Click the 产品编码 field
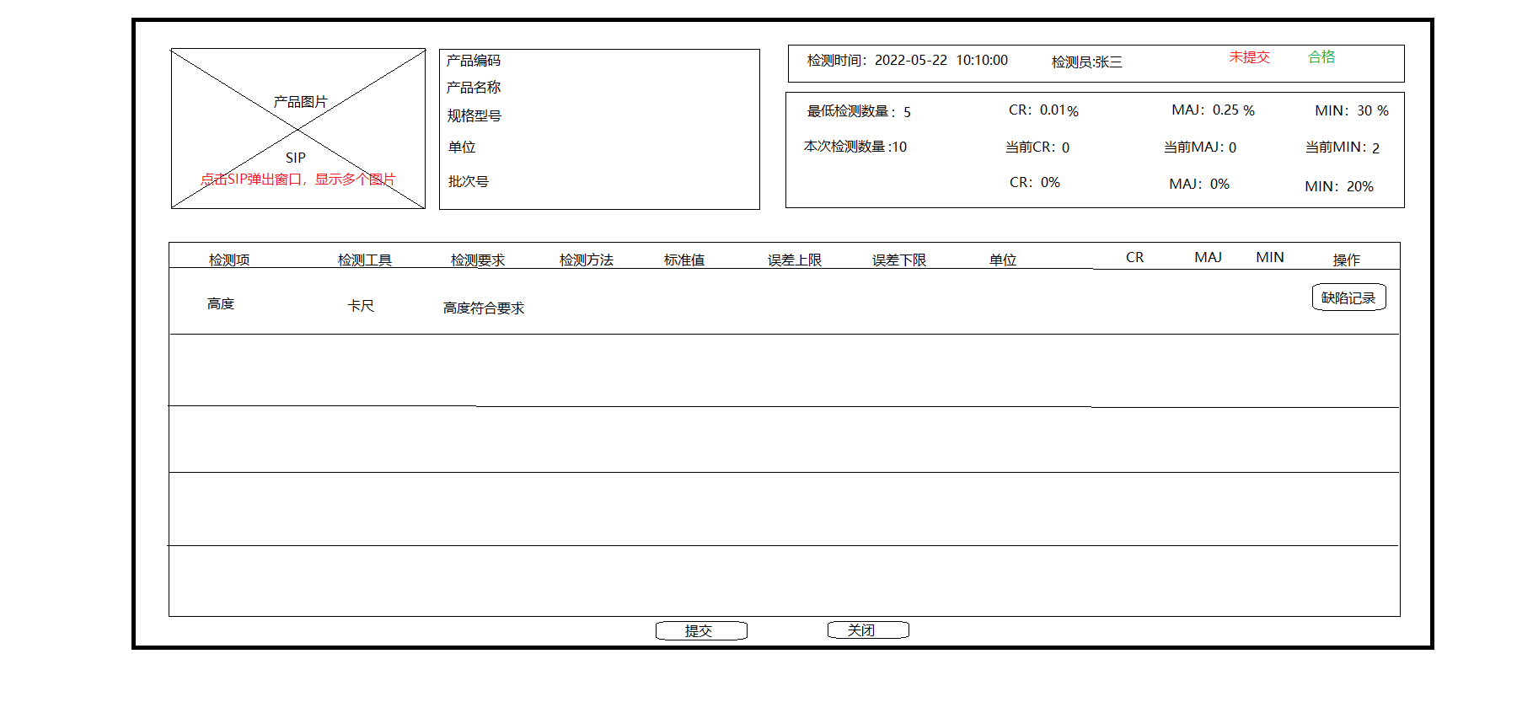1533x702 pixels. pyautogui.click(x=473, y=61)
